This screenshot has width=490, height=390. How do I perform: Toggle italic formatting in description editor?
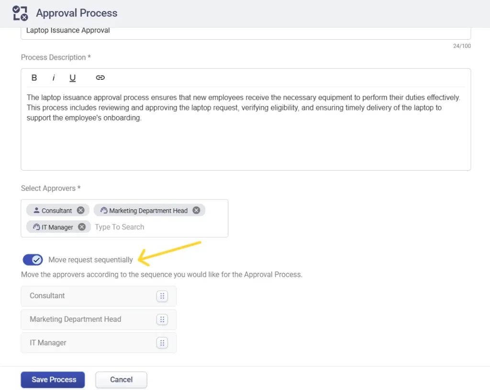coord(54,78)
